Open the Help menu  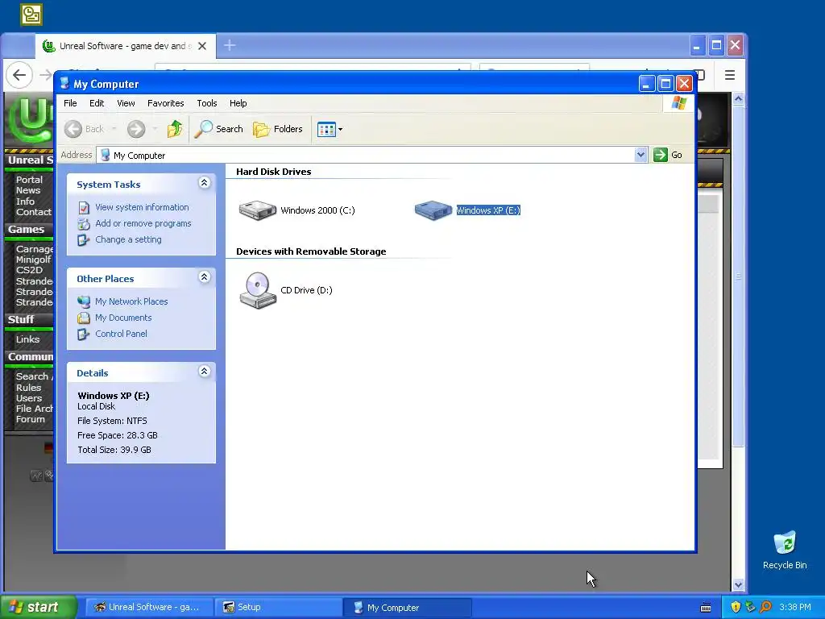[x=238, y=103]
